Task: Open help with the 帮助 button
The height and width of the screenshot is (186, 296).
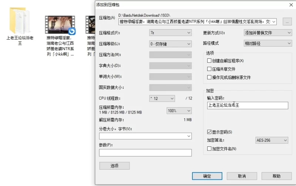Action: point(276,176)
